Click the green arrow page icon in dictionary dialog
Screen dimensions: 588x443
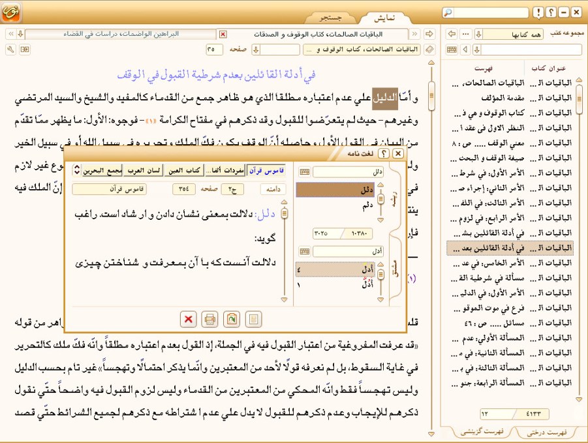click(231, 319)
